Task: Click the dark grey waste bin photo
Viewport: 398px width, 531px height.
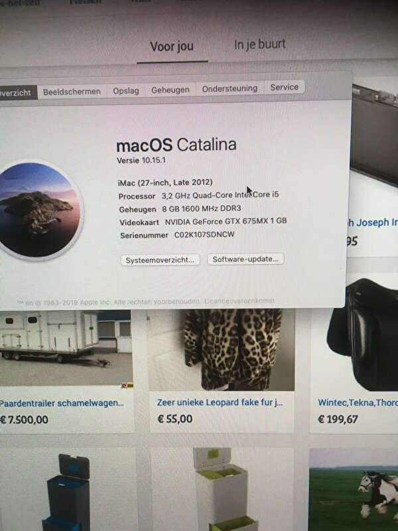Action: point(68,493)
